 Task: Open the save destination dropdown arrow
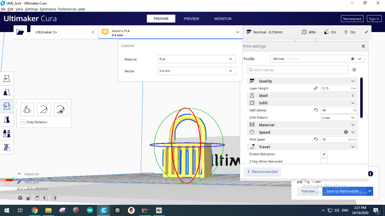[x=370, y=191]
